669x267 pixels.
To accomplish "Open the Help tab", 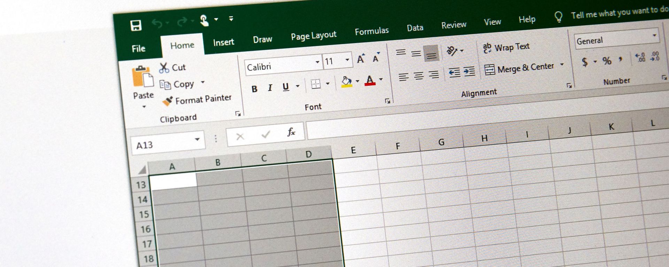I will click(527, 19).
